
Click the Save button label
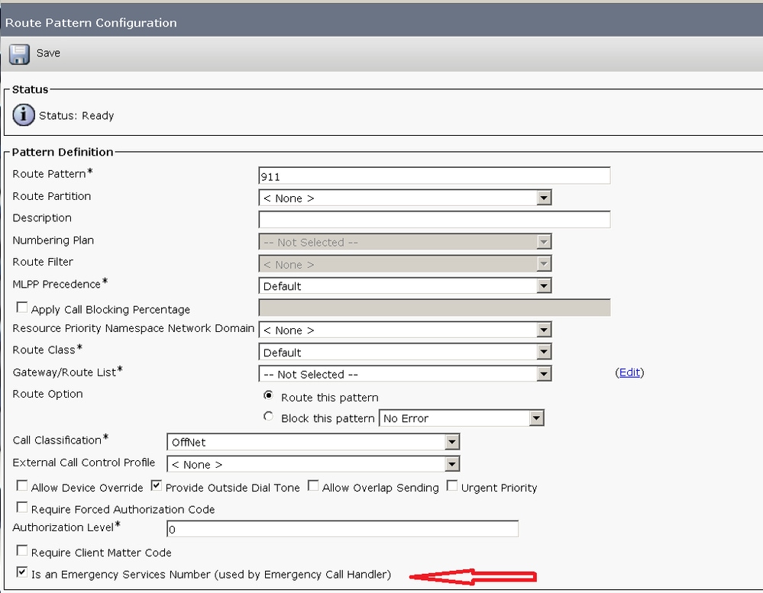point(48,53)
